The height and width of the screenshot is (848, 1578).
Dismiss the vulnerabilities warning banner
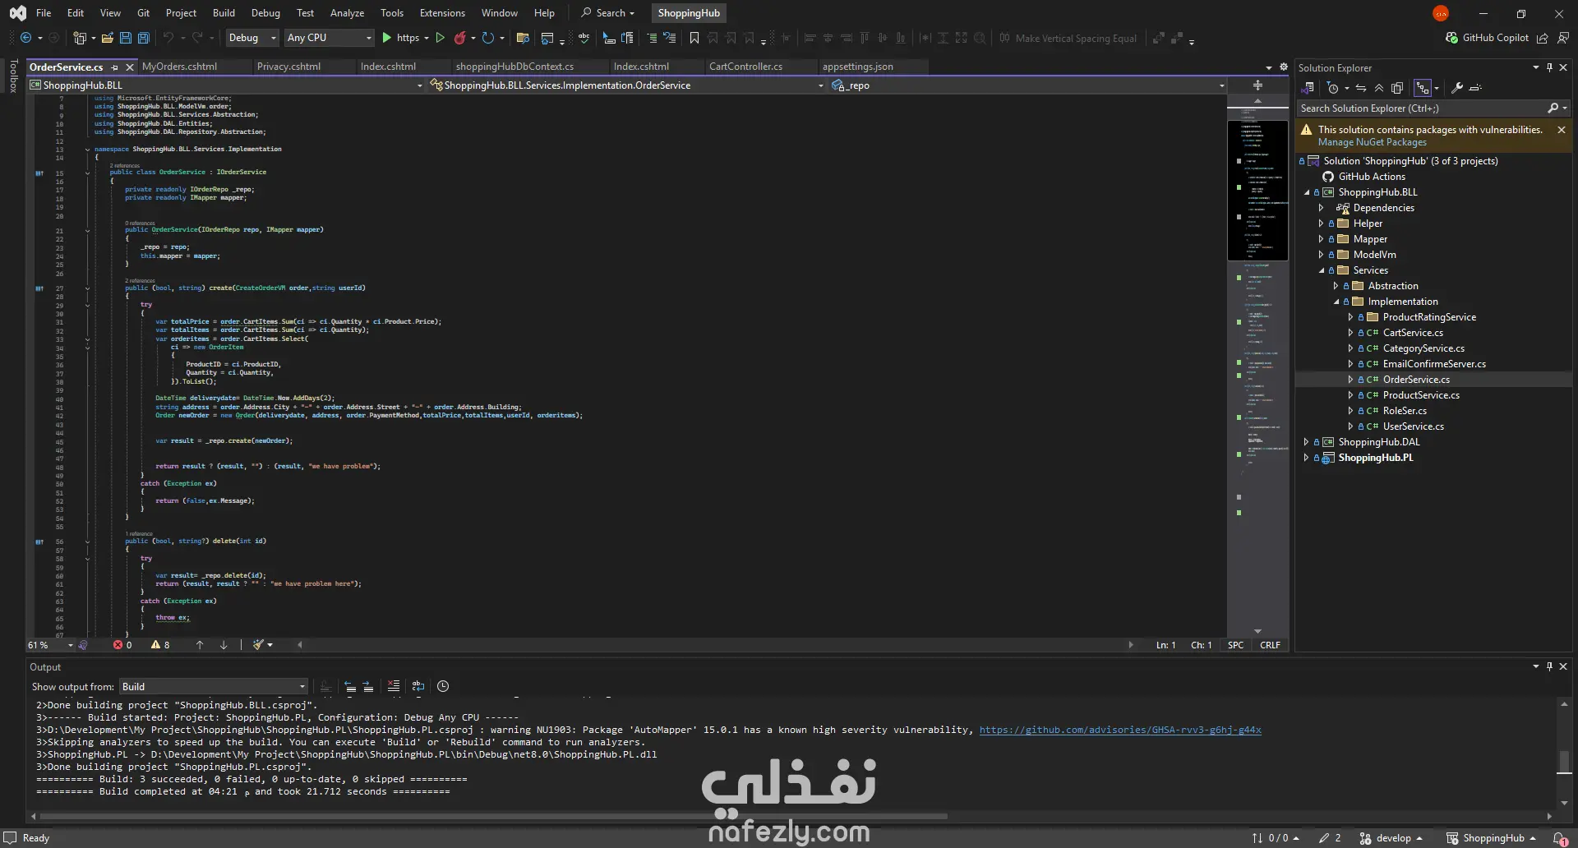pyautogui.click(x=1562, y=130)
